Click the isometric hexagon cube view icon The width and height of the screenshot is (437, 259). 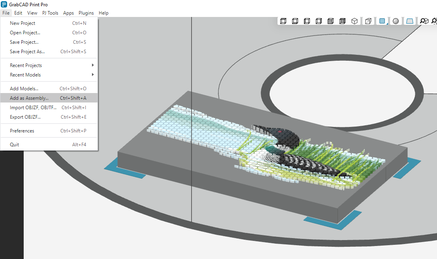354,21
